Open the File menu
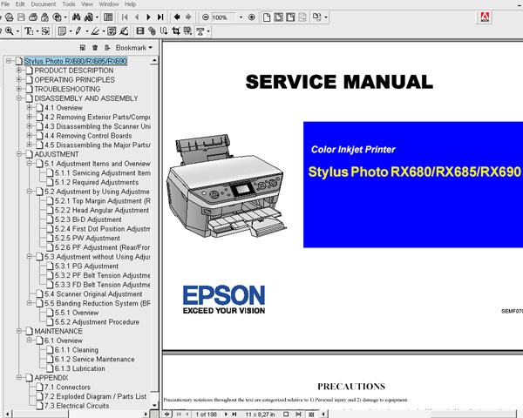Viewport: 523px width, 418px height. (x=5, y=4)
